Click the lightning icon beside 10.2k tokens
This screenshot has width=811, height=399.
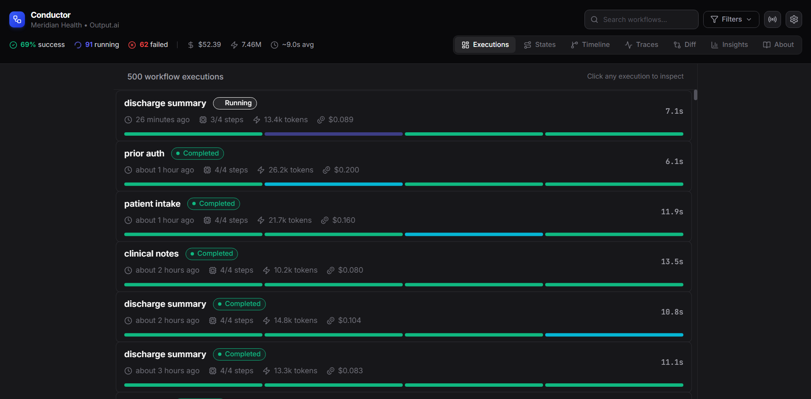pos(266,271)
